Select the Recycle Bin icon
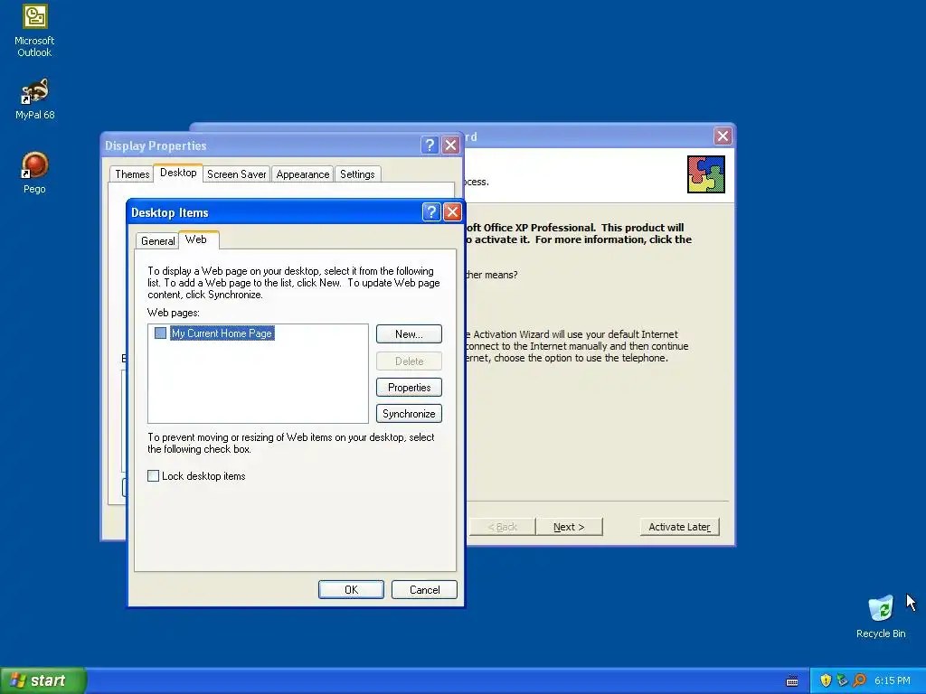 (x=881, y=616)
